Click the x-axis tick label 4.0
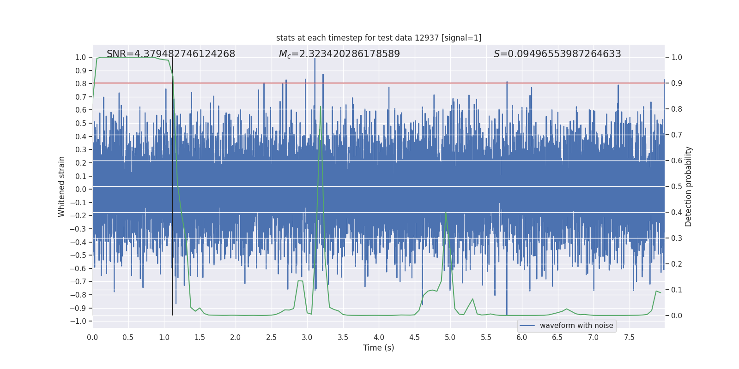 [x=379, y=337]
